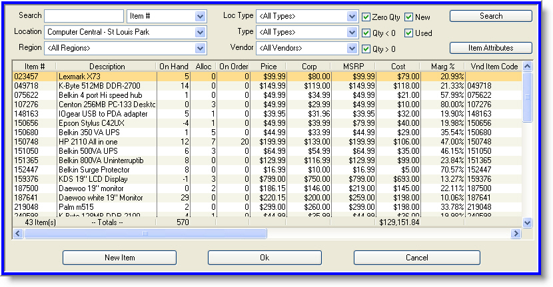Select the Epson Stylus C42UX row
Viewport: 553px width, 287px height.
pos(267,123)
